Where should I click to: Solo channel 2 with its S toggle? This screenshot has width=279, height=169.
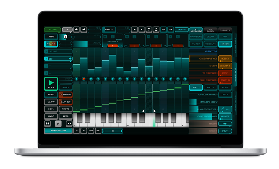pyautogui.click(x=134, y=37)
